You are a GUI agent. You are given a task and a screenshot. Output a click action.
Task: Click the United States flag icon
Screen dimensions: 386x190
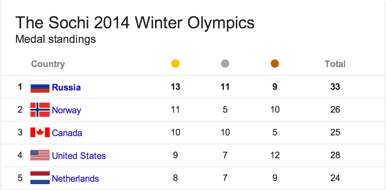(x=40, y=155)
